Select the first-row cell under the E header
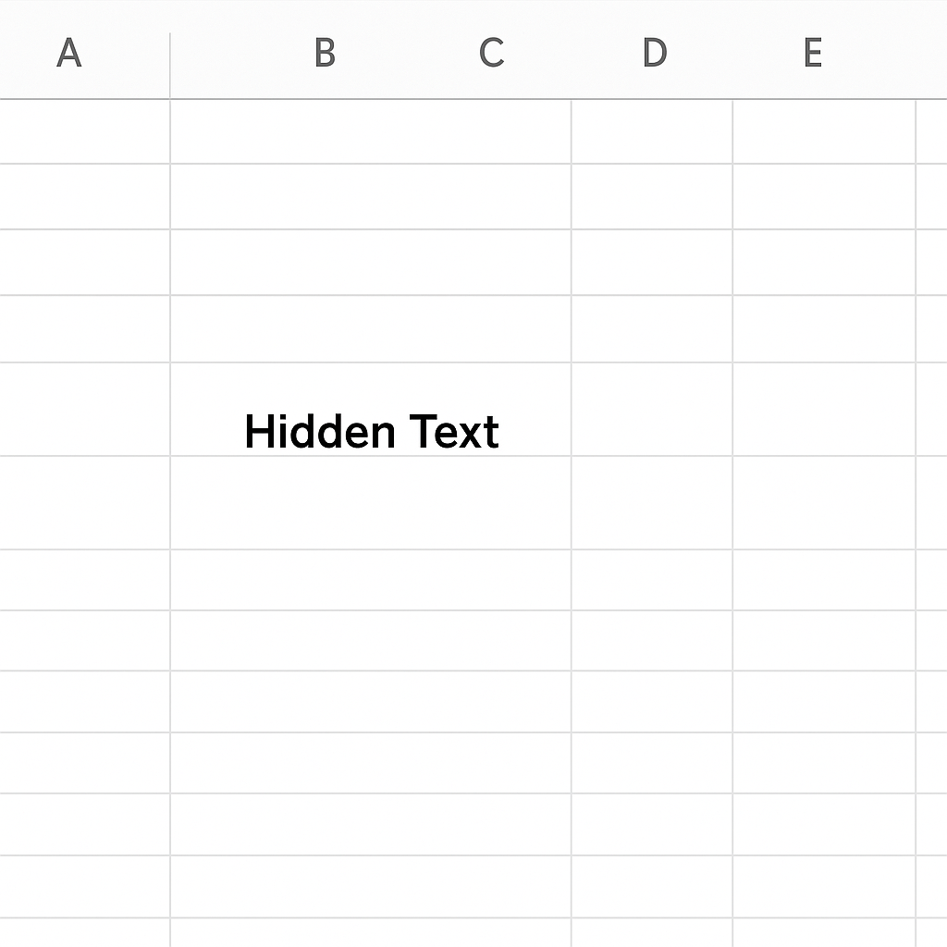 pos(824,131)
